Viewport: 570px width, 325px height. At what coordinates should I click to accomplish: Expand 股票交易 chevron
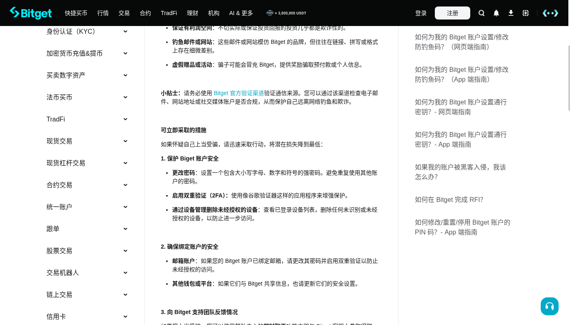125,251
